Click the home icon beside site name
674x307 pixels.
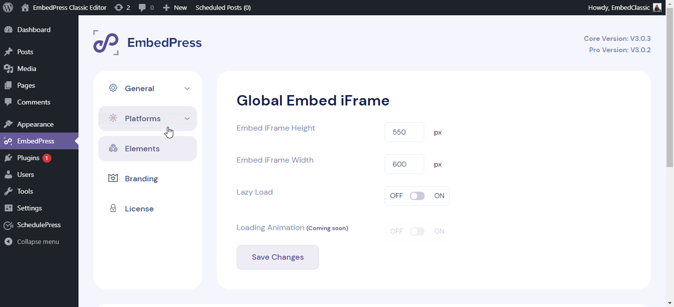(25, 7)
